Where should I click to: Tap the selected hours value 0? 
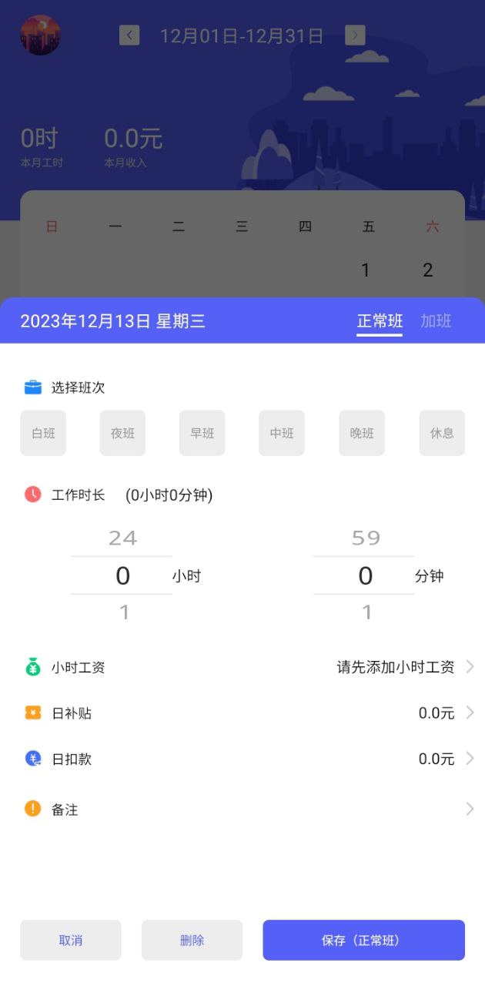tap(122, 575)
